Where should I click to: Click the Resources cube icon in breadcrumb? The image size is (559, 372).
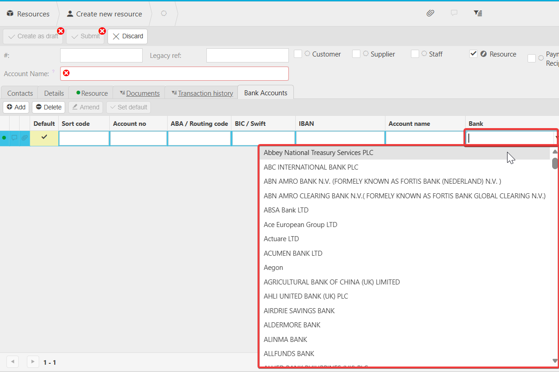click(10, 14)
